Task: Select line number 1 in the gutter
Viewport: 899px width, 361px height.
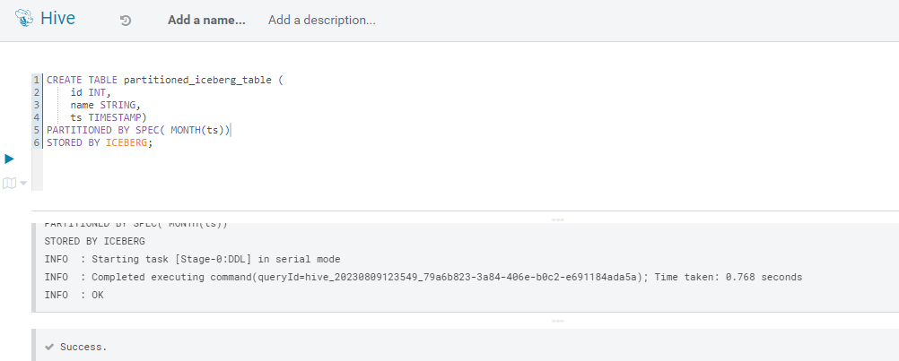Action: coord(37,80)
